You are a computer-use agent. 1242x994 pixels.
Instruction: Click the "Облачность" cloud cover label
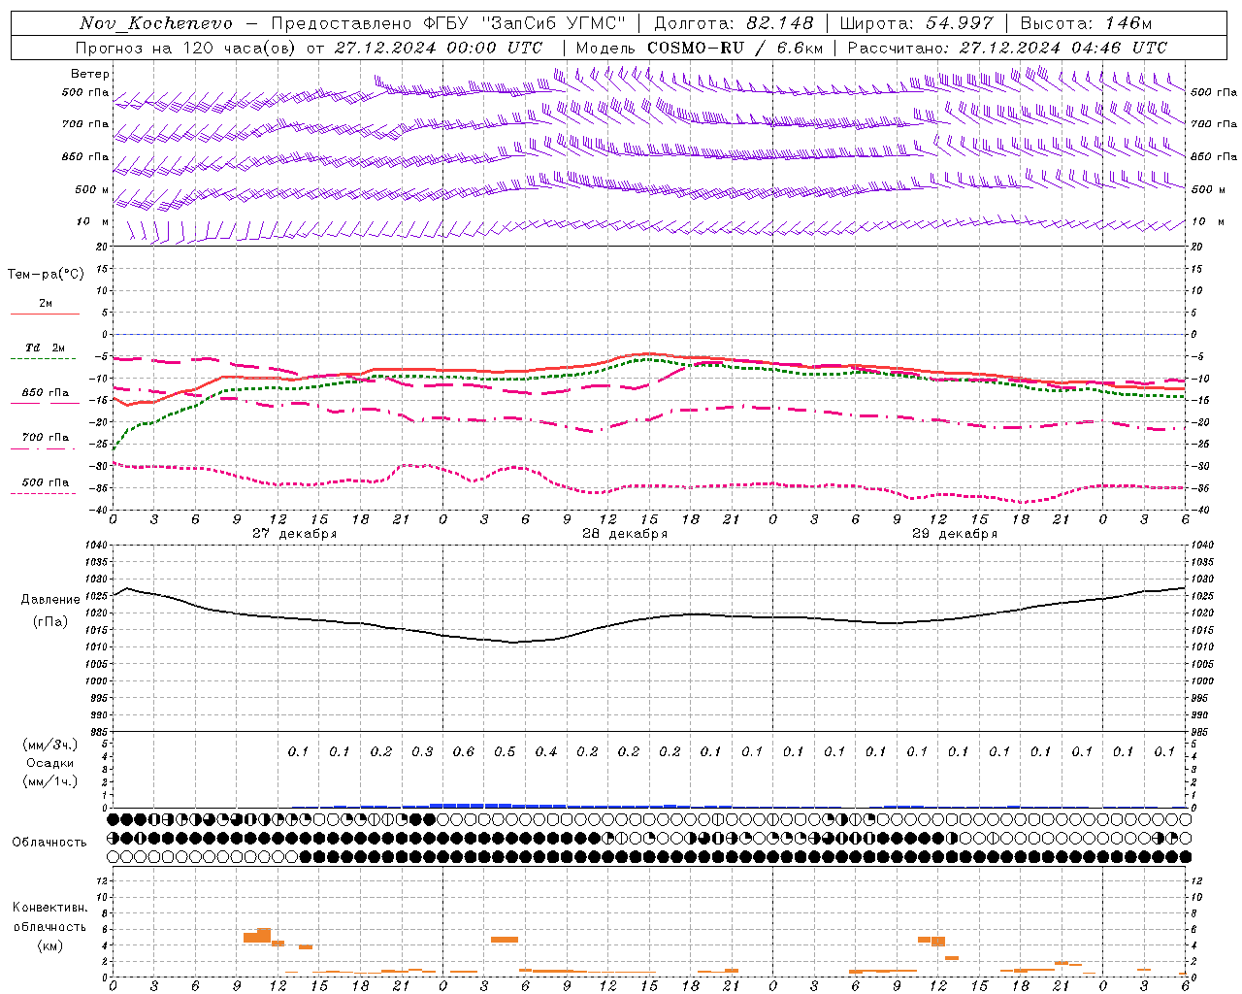pyautogui.click(x=49, y=843)
